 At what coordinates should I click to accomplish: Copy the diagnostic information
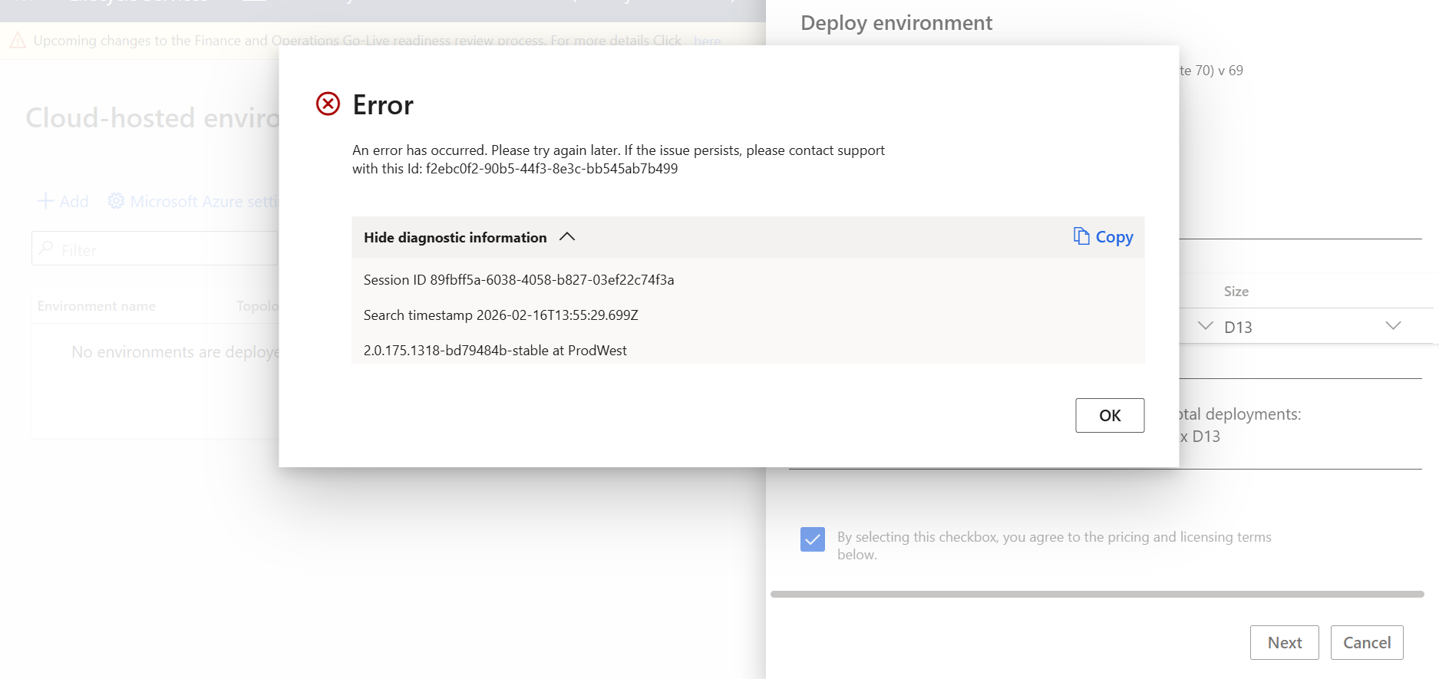[1103, 237]
